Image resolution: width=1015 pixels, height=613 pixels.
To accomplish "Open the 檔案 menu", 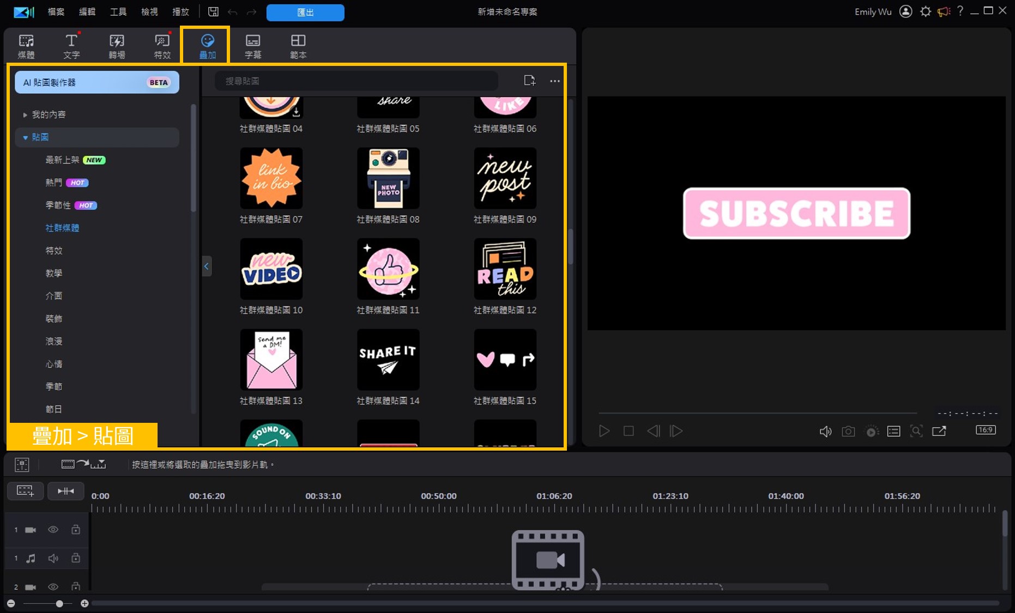I will click(x=56, y=12).
